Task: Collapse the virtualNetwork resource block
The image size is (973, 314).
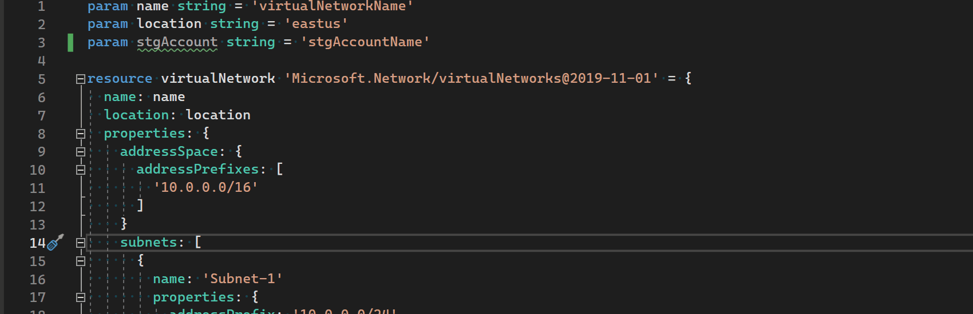Action: coord(81,79)
